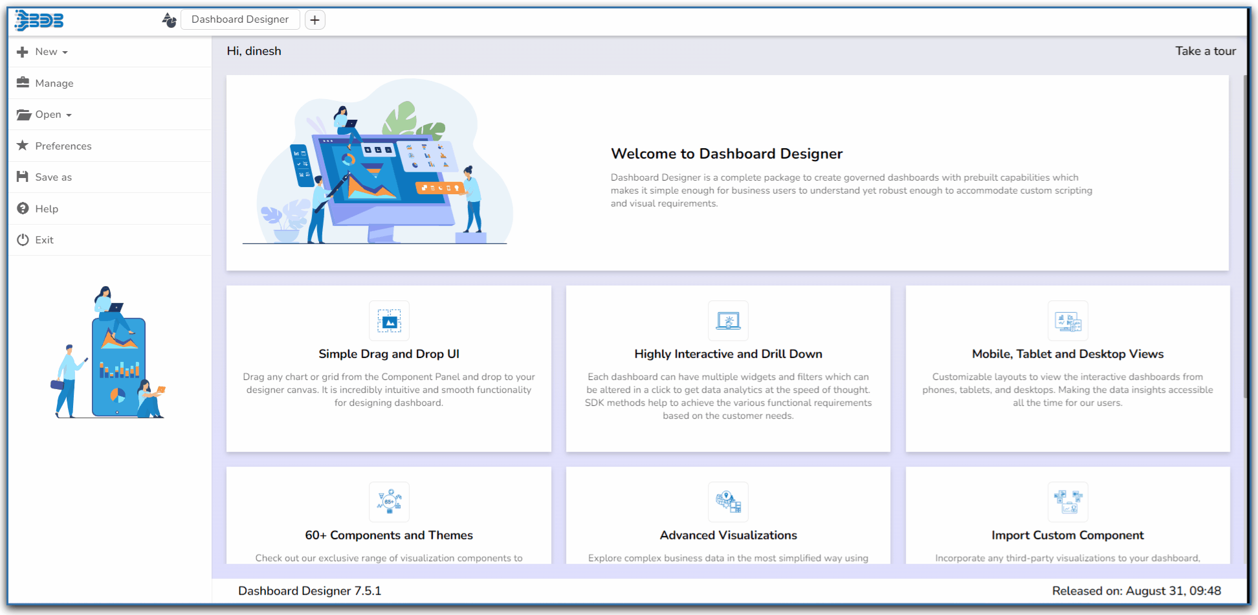Click the BDB logo icon

[x=39, y=20]
